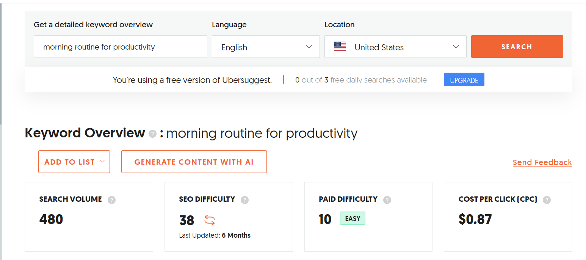Viewport: 586px width, 260px height.
Task: Open the Send Feedback link
Action: [542, 162]
